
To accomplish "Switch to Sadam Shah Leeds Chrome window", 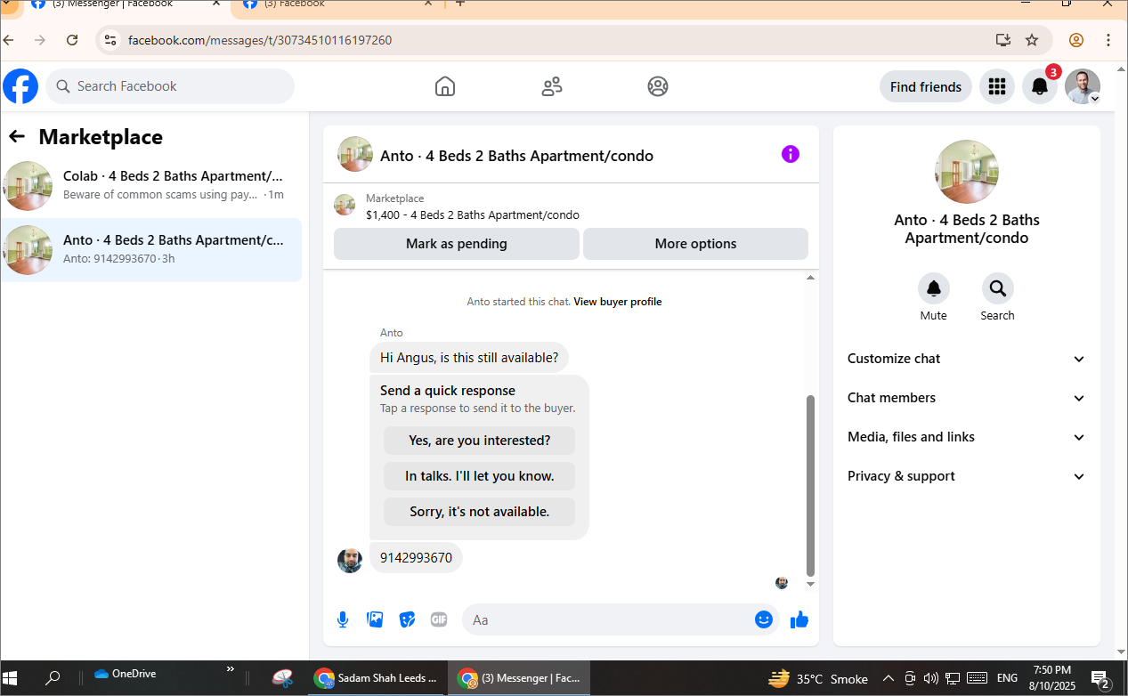I will tap(377, 678).
